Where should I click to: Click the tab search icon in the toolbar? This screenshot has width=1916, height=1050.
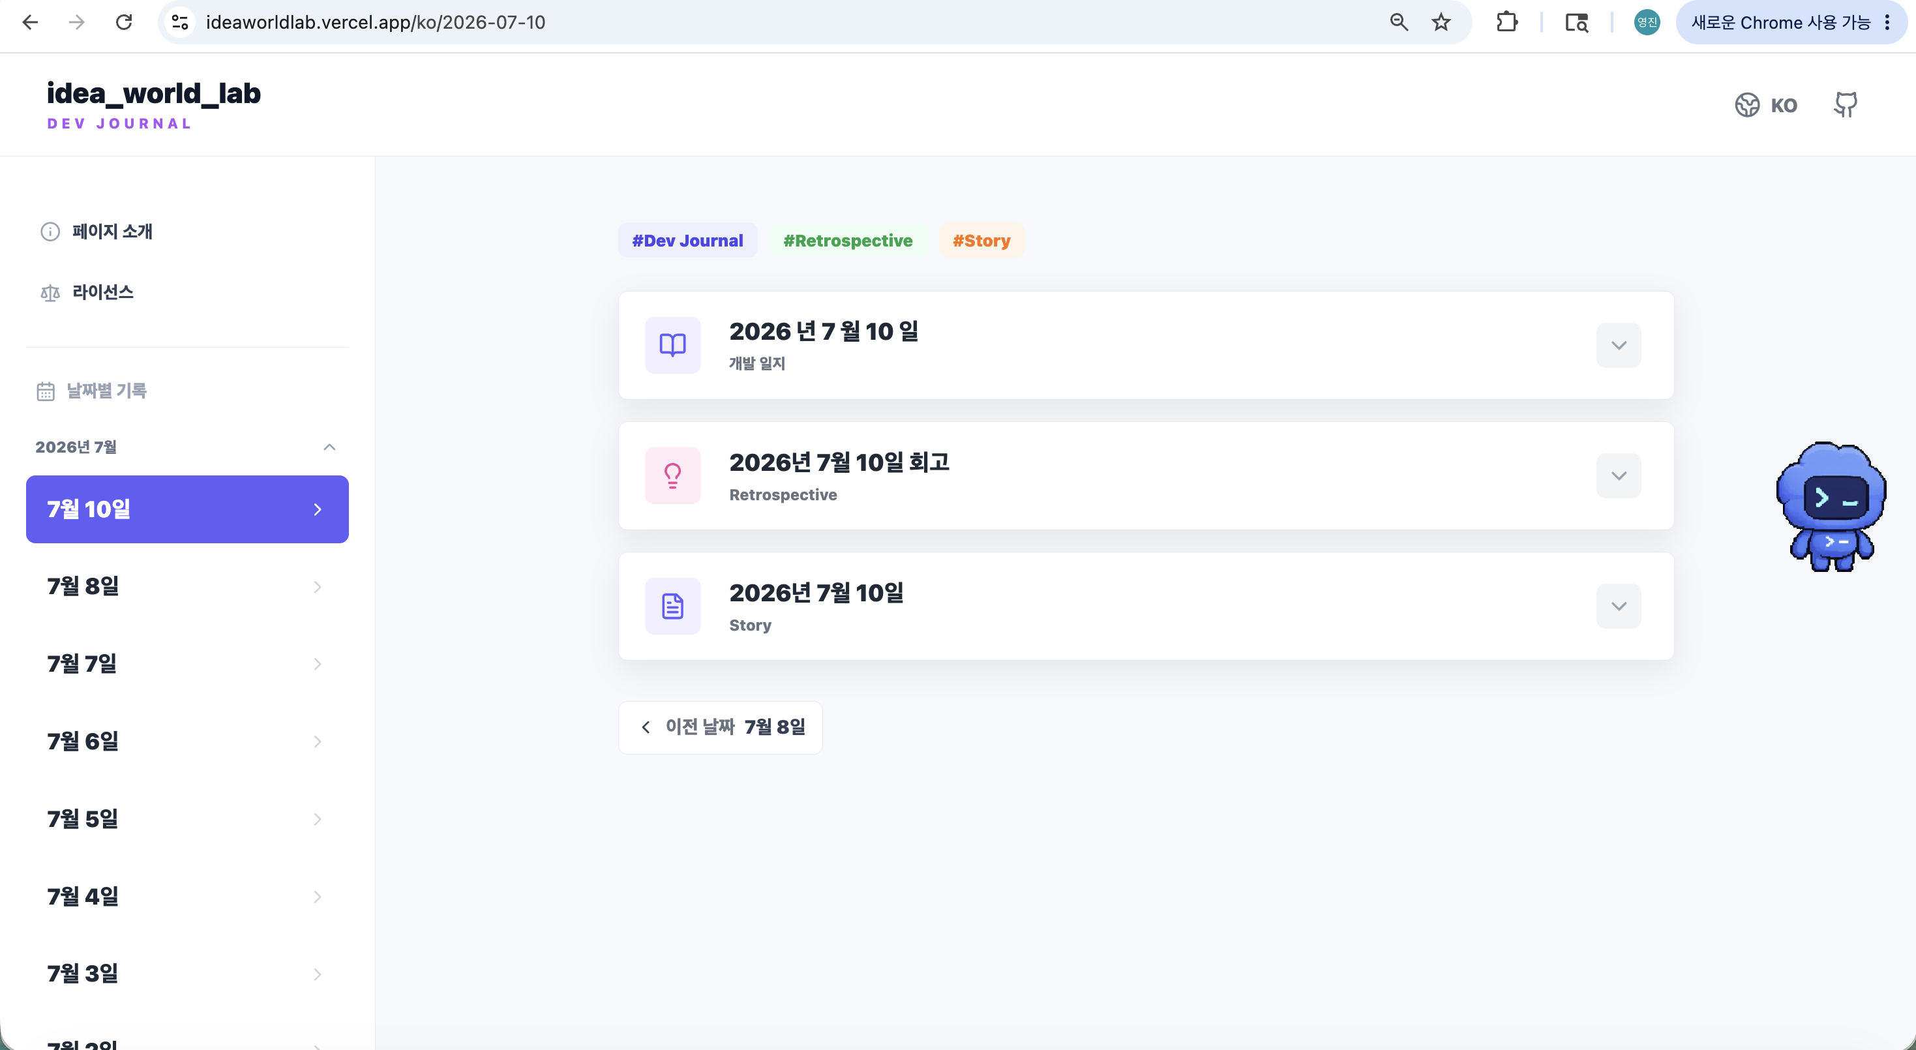click(x=1576, y=22)
